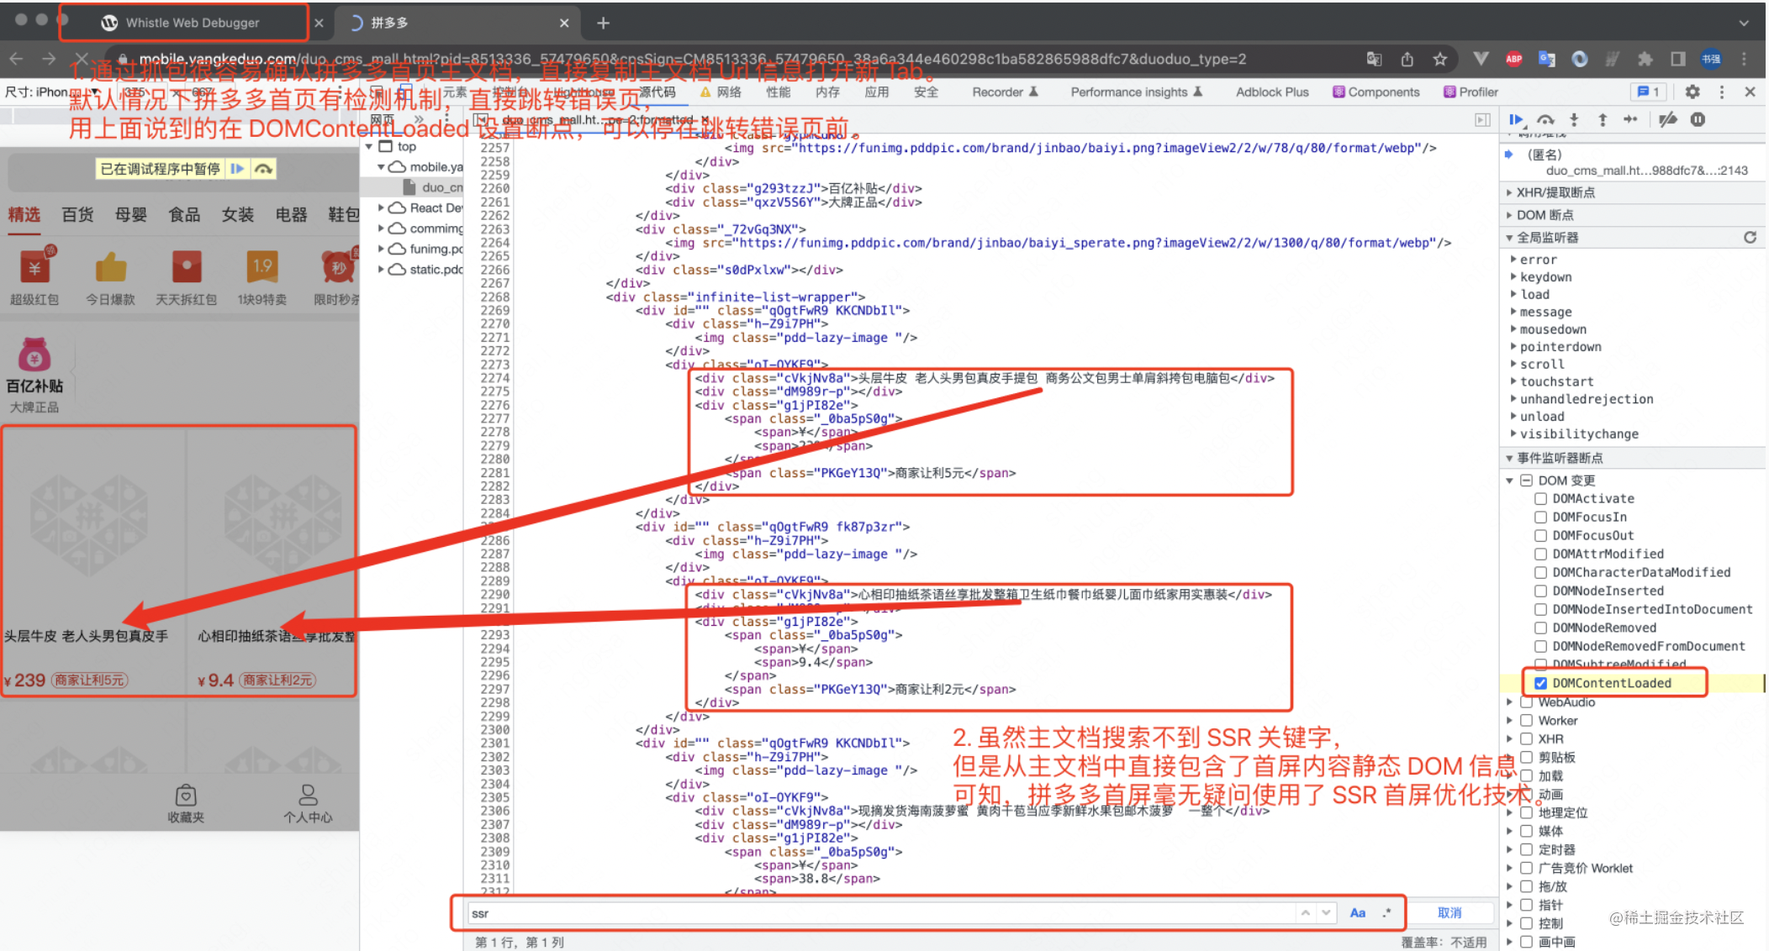Image resolution: width=1769 pixels, height=951 pixels.
Task: Open DevTools more options menu
Action: [x=1721, y=92]
